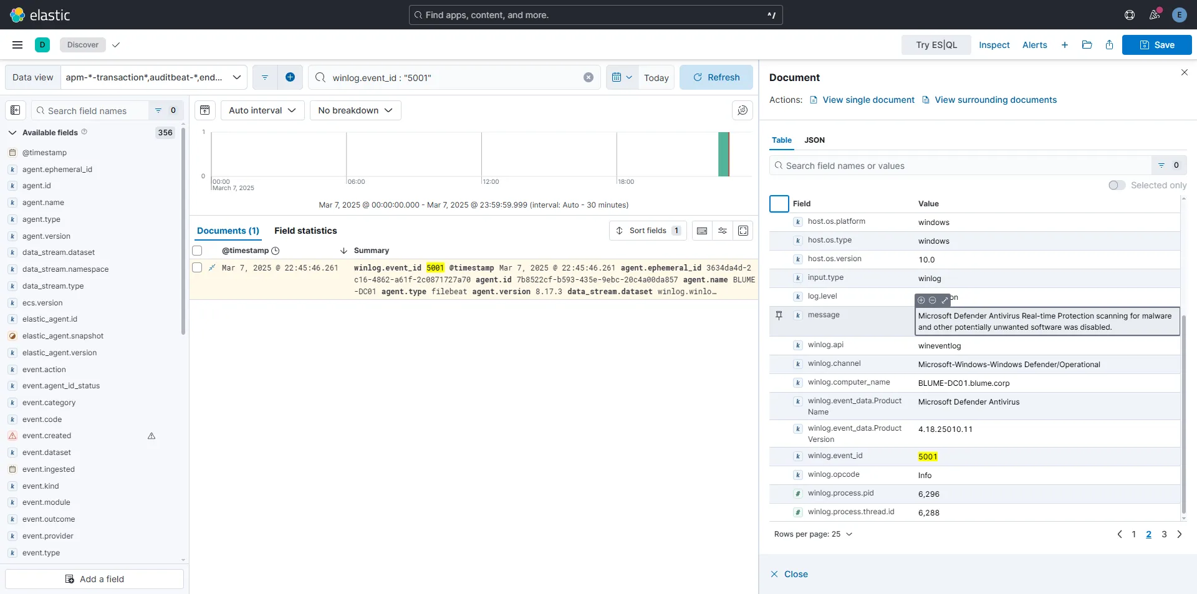Open the histogram chart options icon
Screen dimensions: 1197x594
tap(742, 110)
